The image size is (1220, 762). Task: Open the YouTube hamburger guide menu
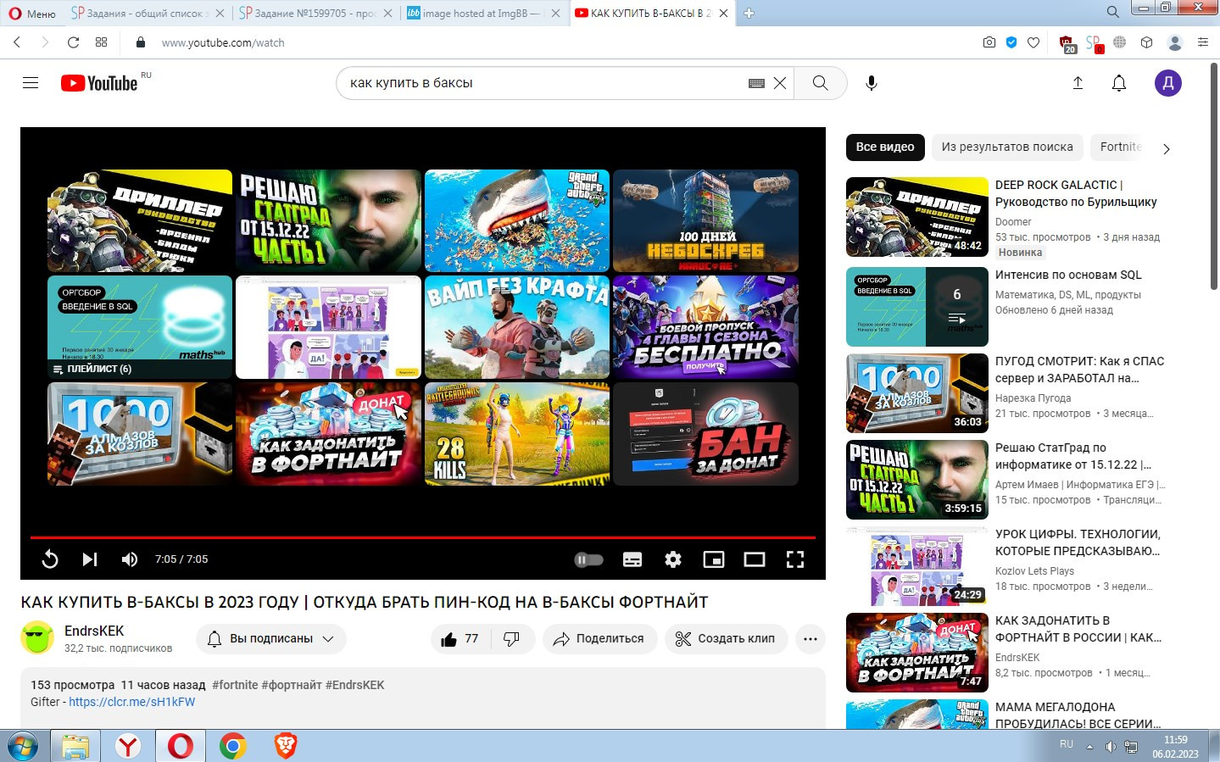pos(31,83)
